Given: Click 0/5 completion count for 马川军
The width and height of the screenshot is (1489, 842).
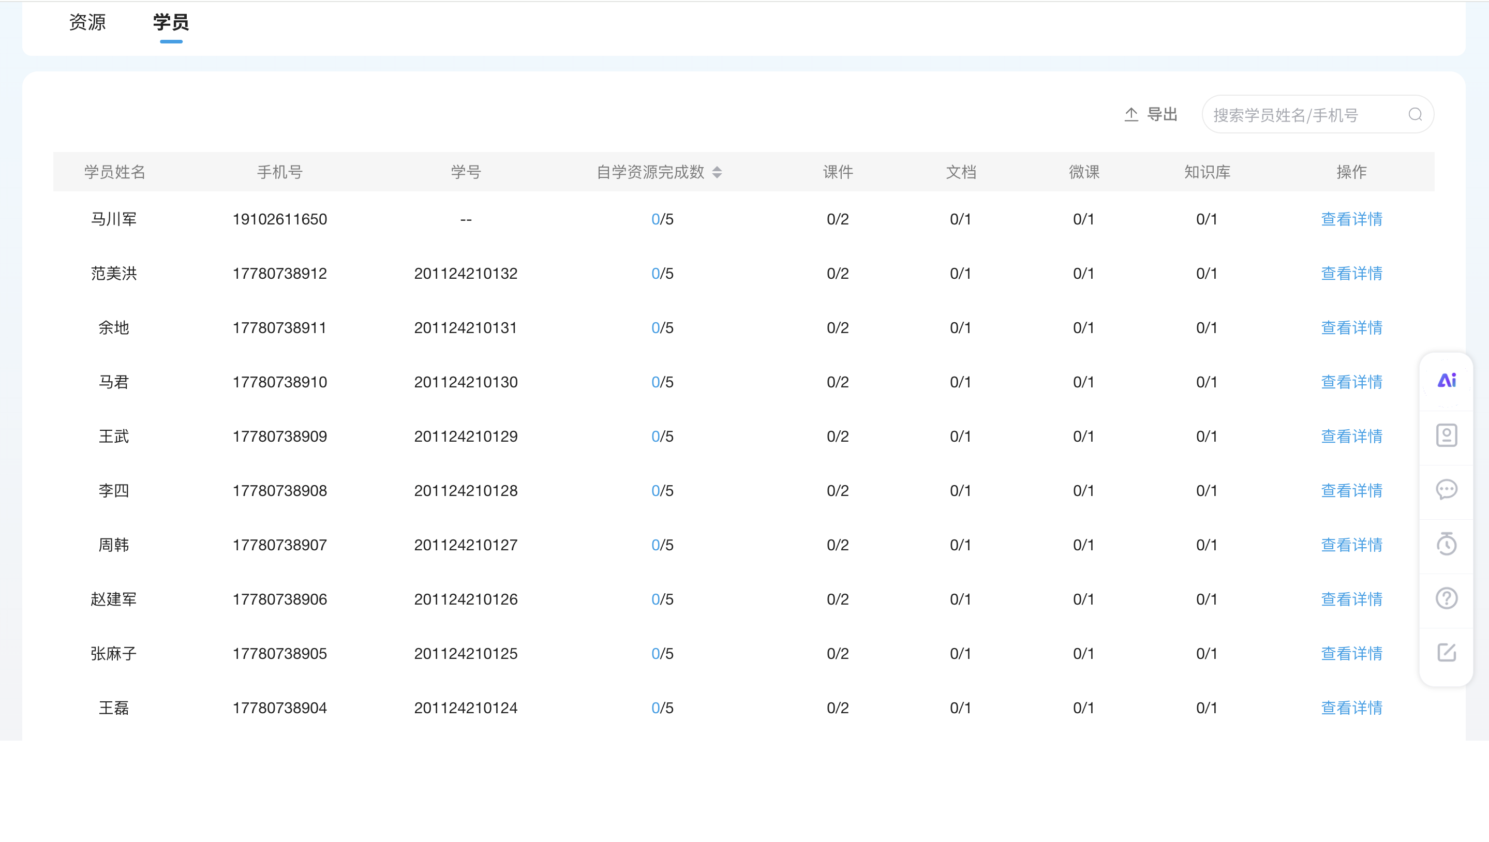Looking at the screenshot, I should tap(662, 219).
